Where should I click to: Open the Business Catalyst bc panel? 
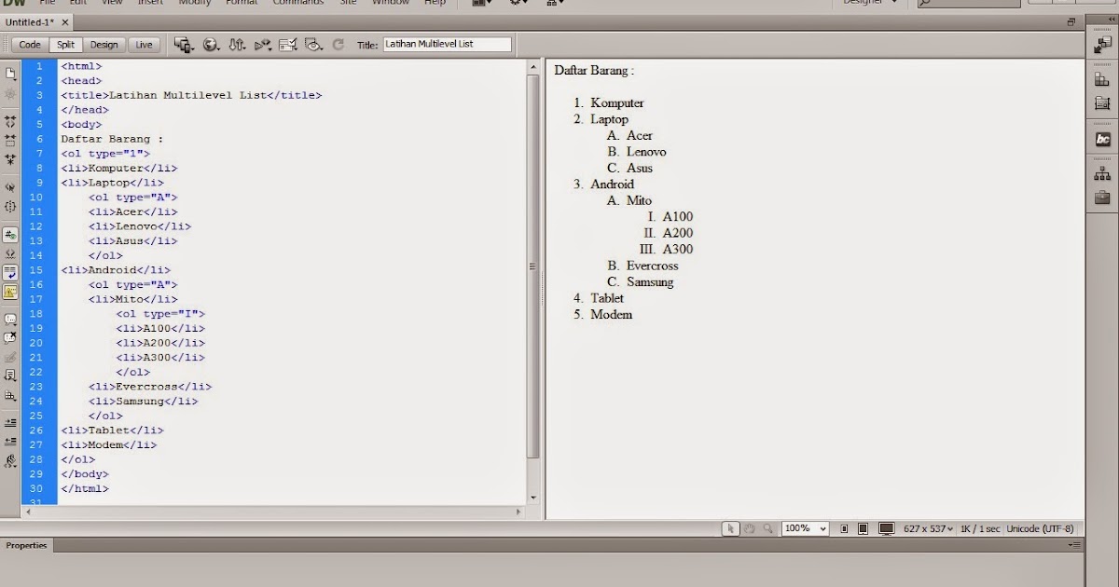pos(1102,139)
